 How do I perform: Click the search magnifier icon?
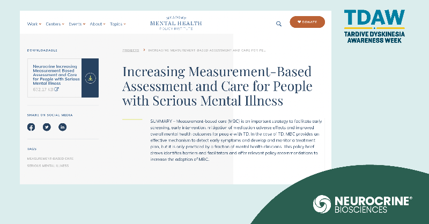click(278, 24)
